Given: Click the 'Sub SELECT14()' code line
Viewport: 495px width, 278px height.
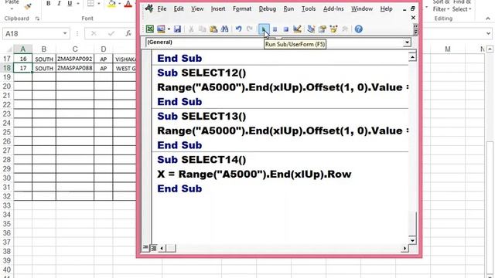Looking at the screenshot, I should coord(201,160).
